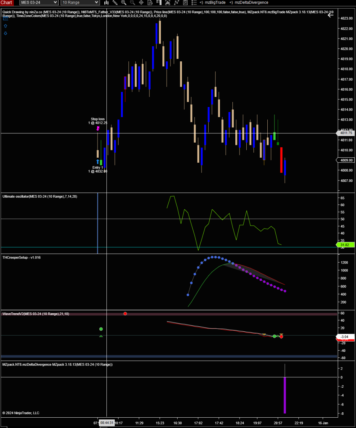Open the MES 03-24 instrument dropdown
Image resolution: width=356 pixels, height=428 pixels.
click(39, 2)
